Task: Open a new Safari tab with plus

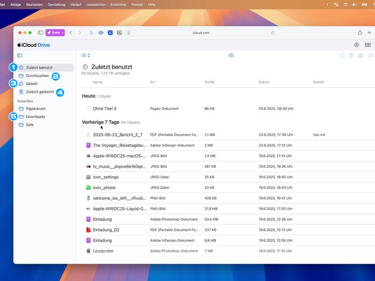Action: coord(370,33)
